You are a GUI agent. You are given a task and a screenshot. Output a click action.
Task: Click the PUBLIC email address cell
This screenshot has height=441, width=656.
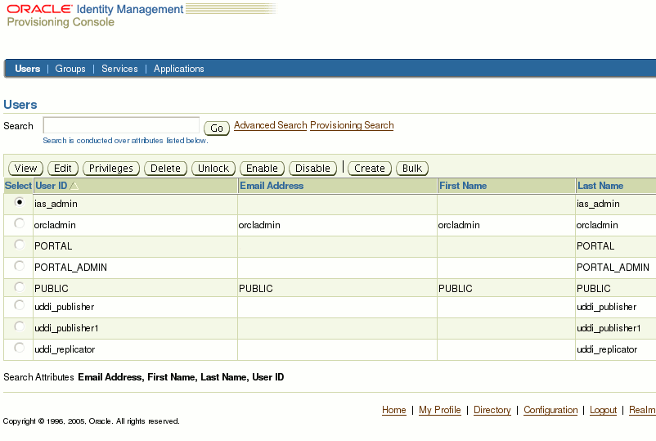pos(337,288)
